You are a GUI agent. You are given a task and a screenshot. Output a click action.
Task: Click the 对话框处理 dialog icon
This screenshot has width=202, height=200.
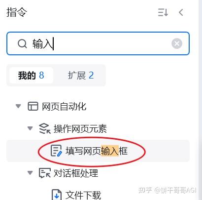point(44,173)
